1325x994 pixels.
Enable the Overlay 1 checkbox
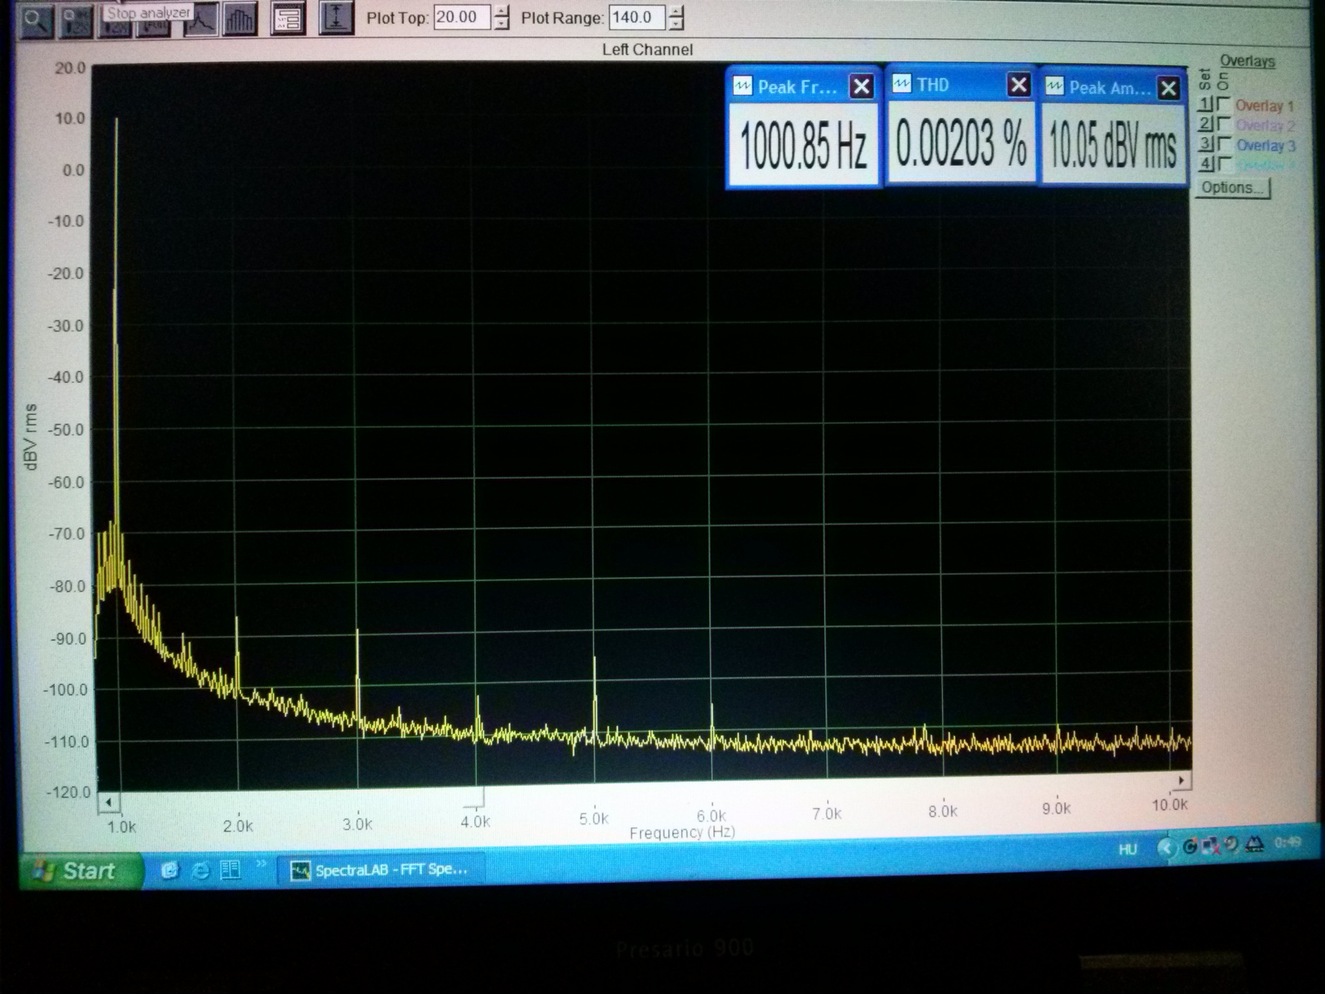click(x=1224, y=105)
